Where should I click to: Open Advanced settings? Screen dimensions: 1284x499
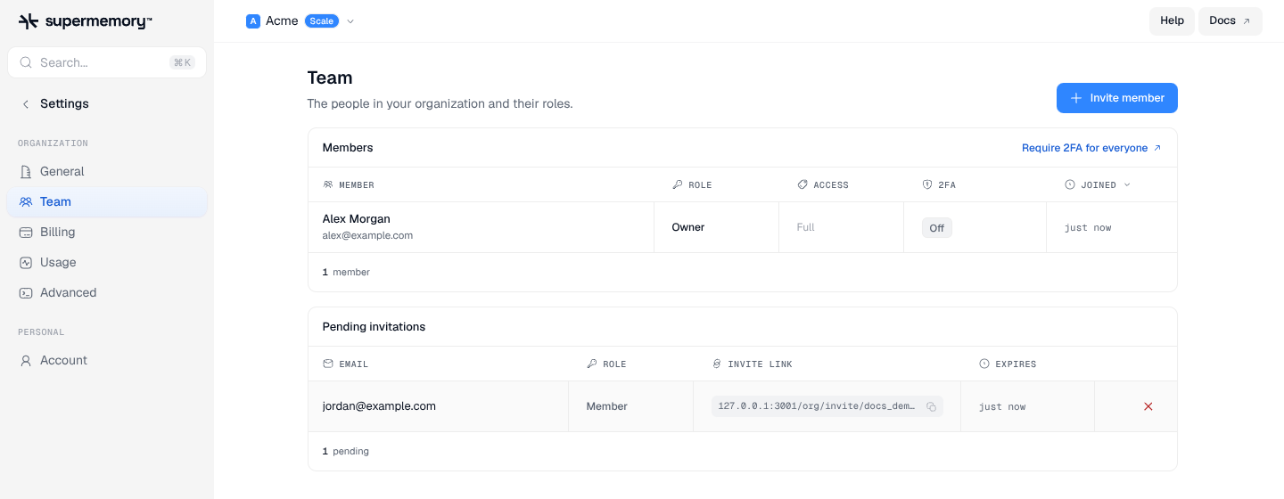[107, 292]
